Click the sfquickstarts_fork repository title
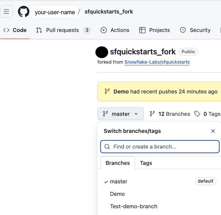The height and width of the screenshot is (215, 221). pos(143,52)
